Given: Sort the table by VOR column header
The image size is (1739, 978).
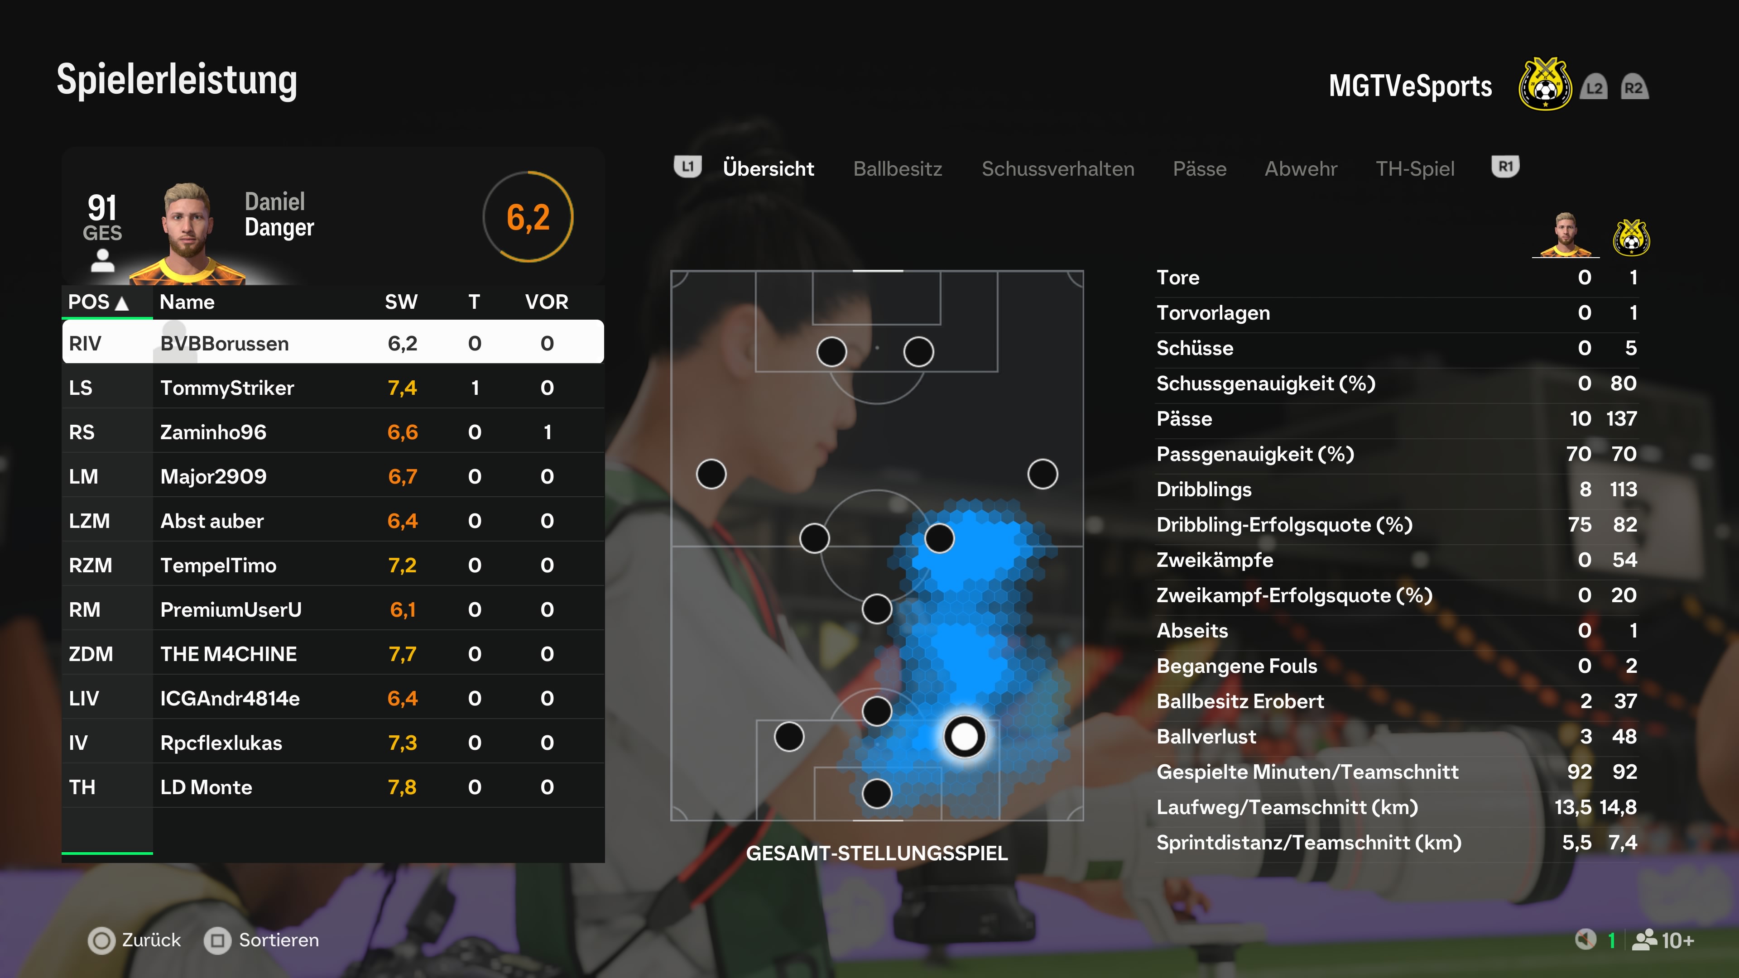Looking at the screenshot, I should (x=547, y=302).
